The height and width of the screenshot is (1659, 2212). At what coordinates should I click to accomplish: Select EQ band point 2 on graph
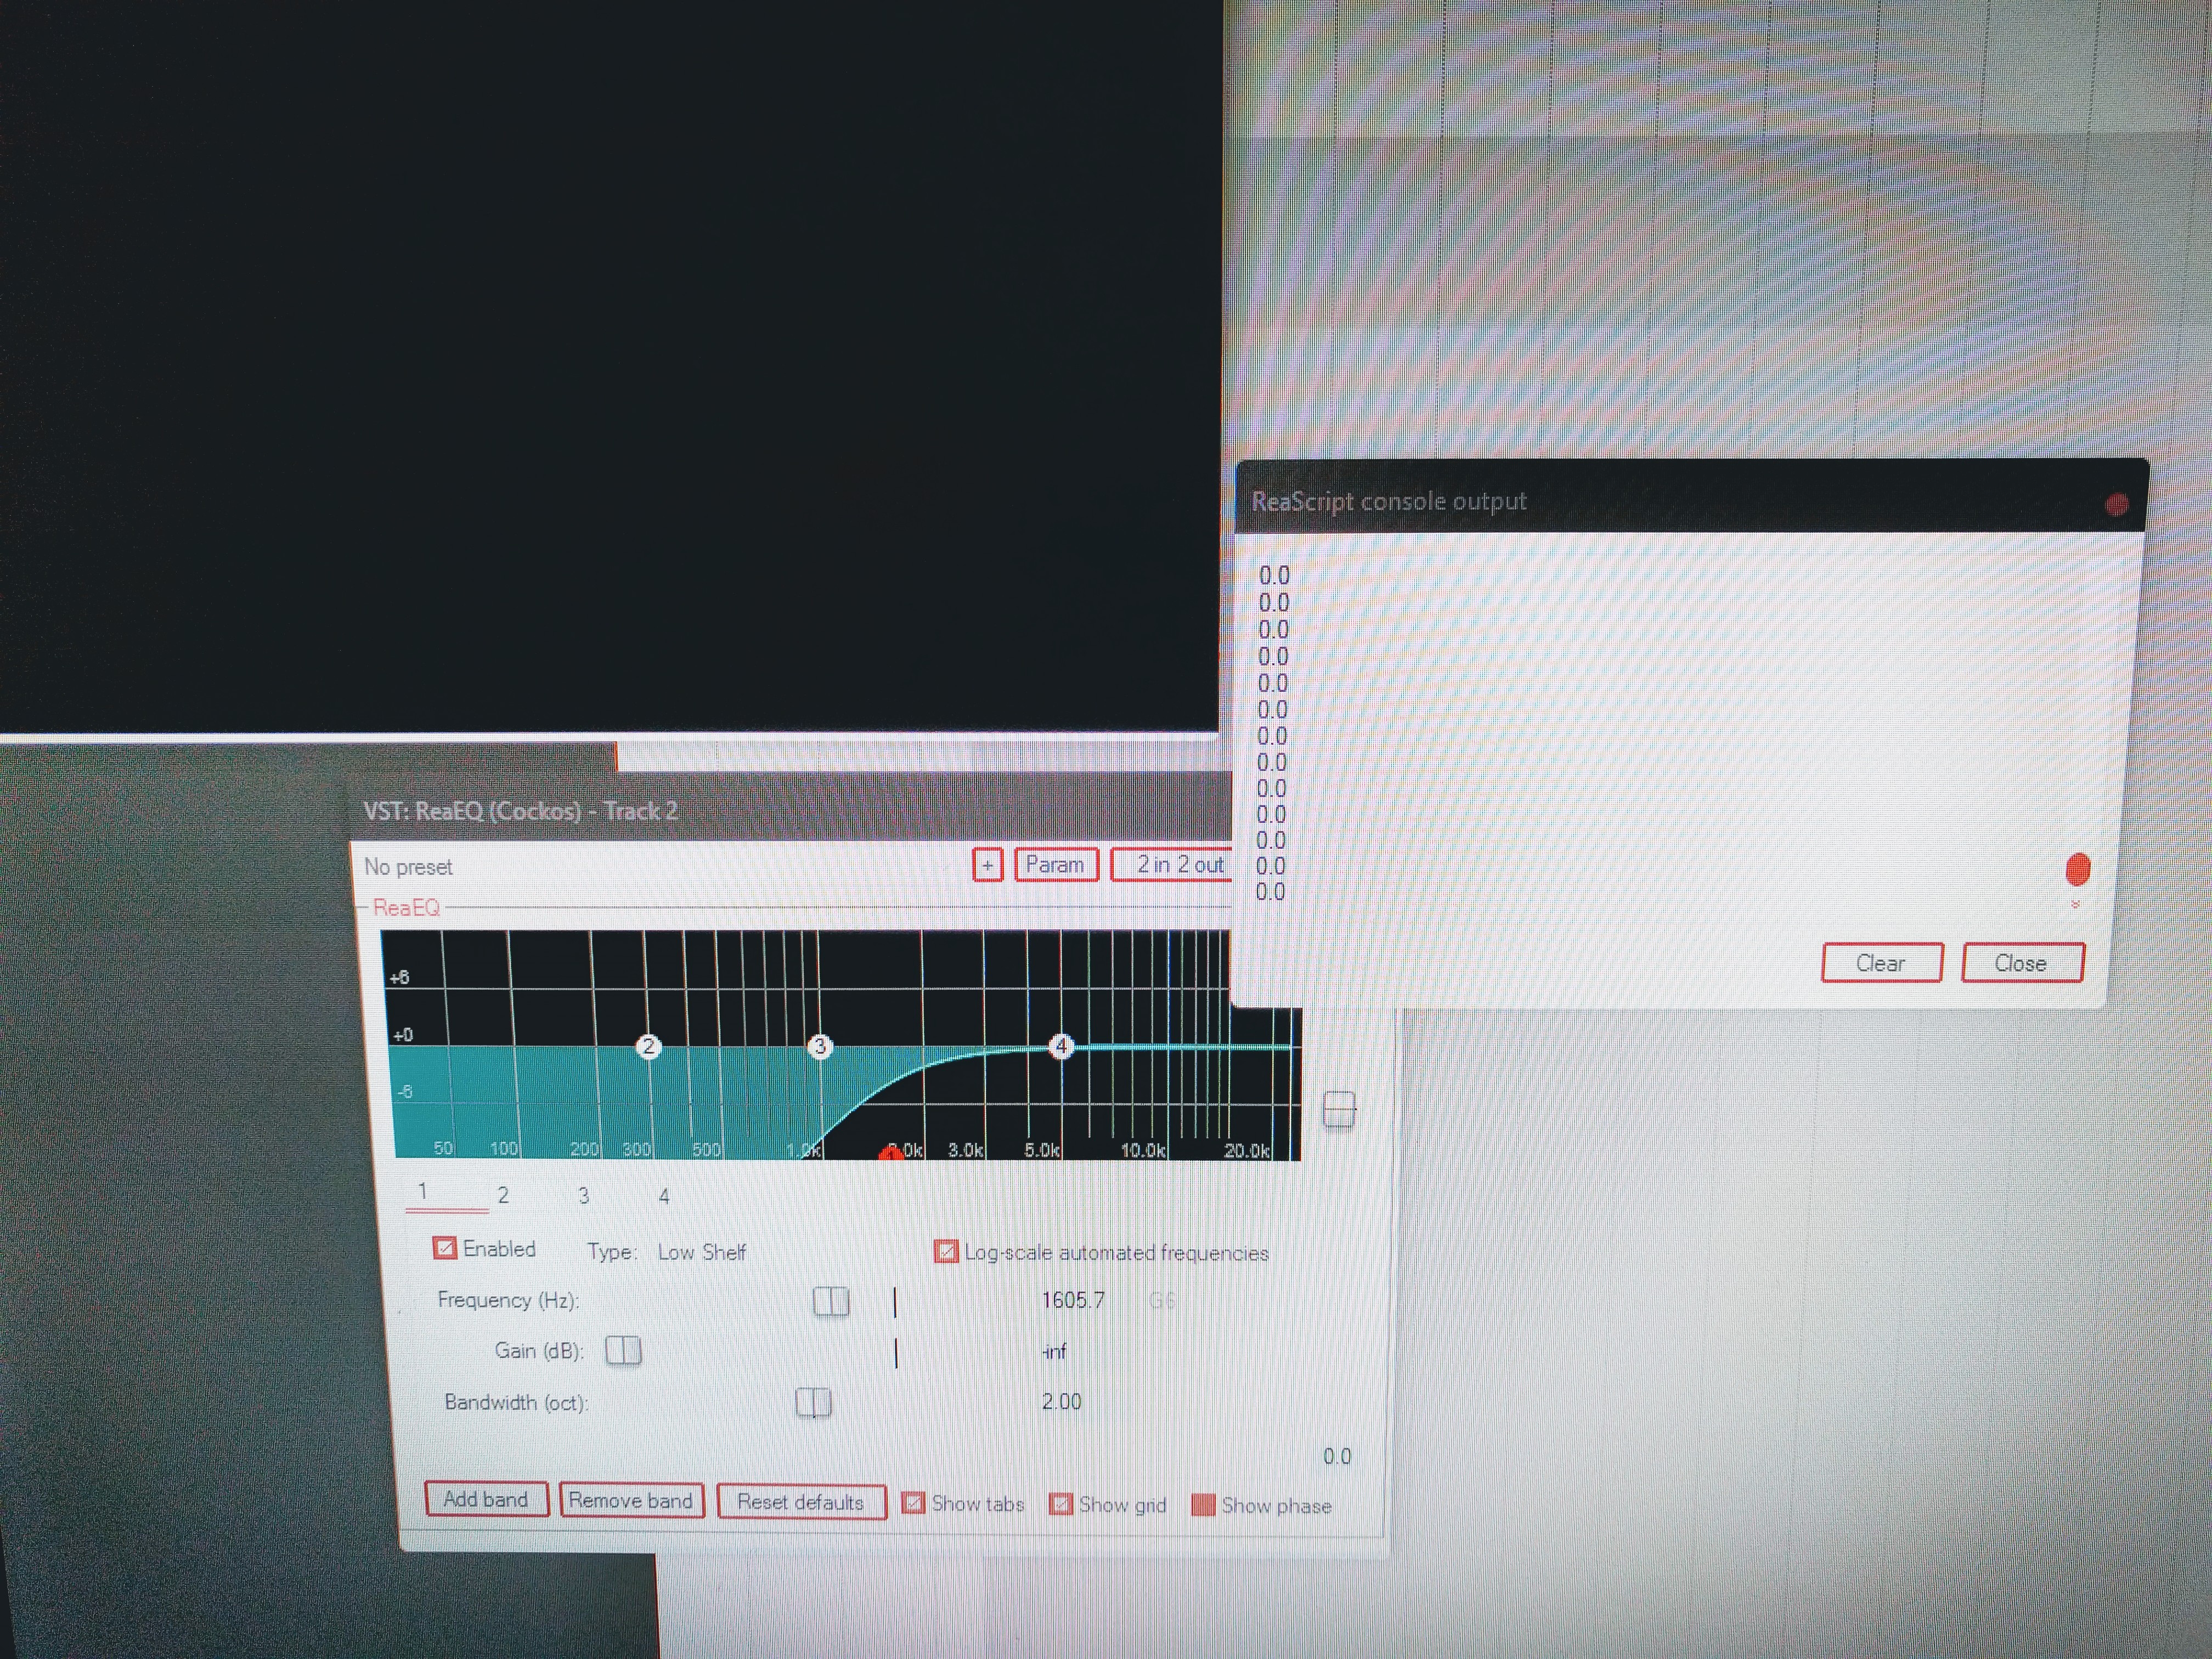click(x=649, y=1047)
